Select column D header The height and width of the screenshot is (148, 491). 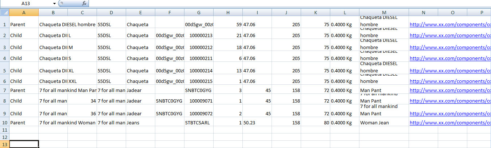[111, 12]
